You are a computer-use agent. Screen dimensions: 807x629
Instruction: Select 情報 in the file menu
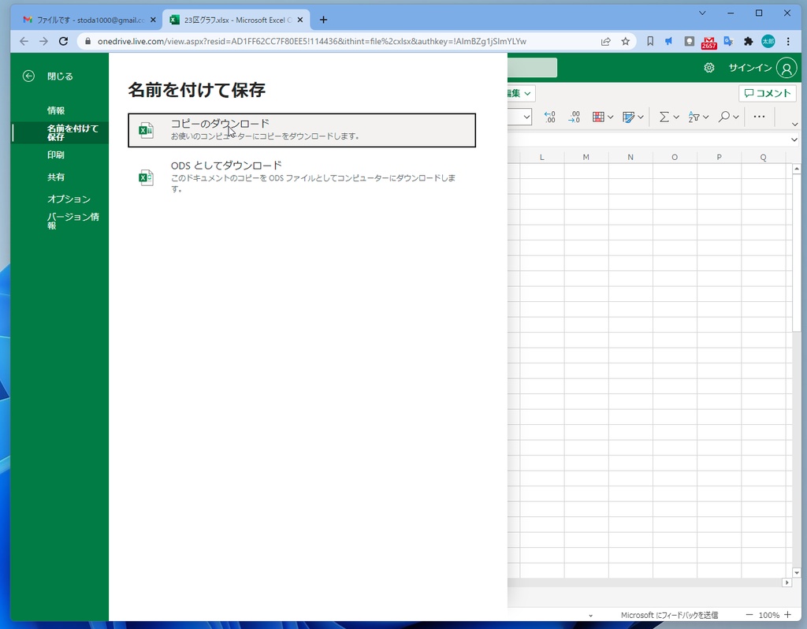56,110
